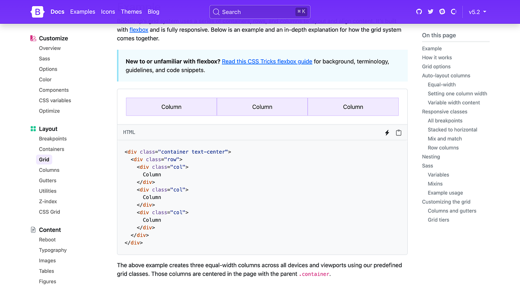Image resolution: width=520 pixels, height=296 pixels.
Task: Open the Bootstrap GitHub repository icon
Action: [419, 12]
